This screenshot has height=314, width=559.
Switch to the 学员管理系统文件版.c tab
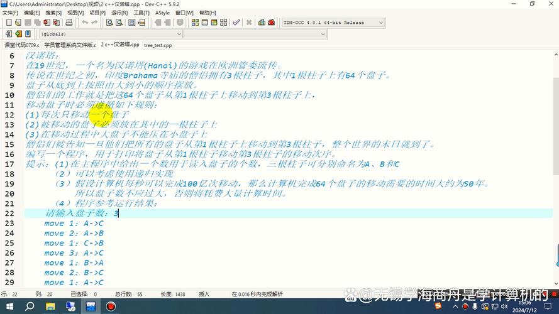[70, 45]
